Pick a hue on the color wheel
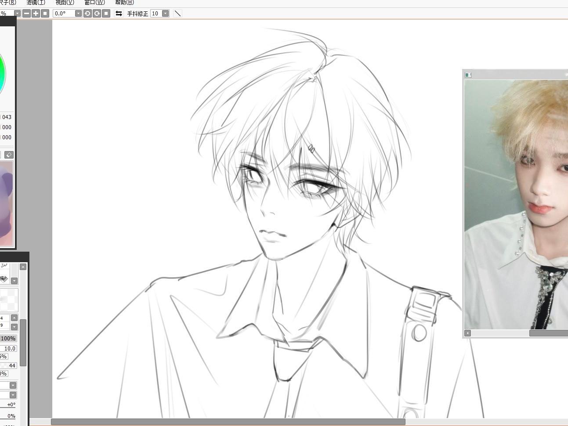Image resolution: width=568 pixels, height=426 pixels. click(x=3, y=74)
